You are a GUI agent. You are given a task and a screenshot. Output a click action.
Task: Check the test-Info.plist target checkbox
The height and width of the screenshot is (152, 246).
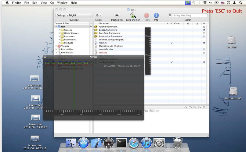point(204,49)
